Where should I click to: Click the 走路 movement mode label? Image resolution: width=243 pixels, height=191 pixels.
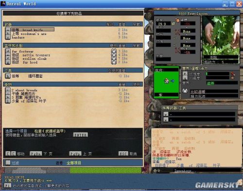tap(213, 57)
